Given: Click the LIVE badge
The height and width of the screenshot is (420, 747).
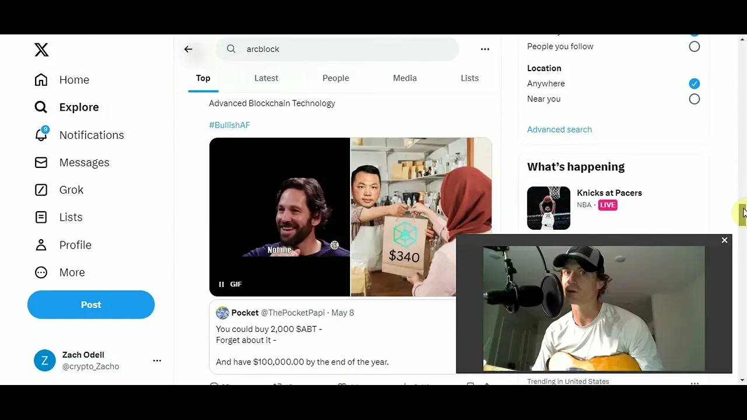Looking at the screenshot, I should point(608,205).
